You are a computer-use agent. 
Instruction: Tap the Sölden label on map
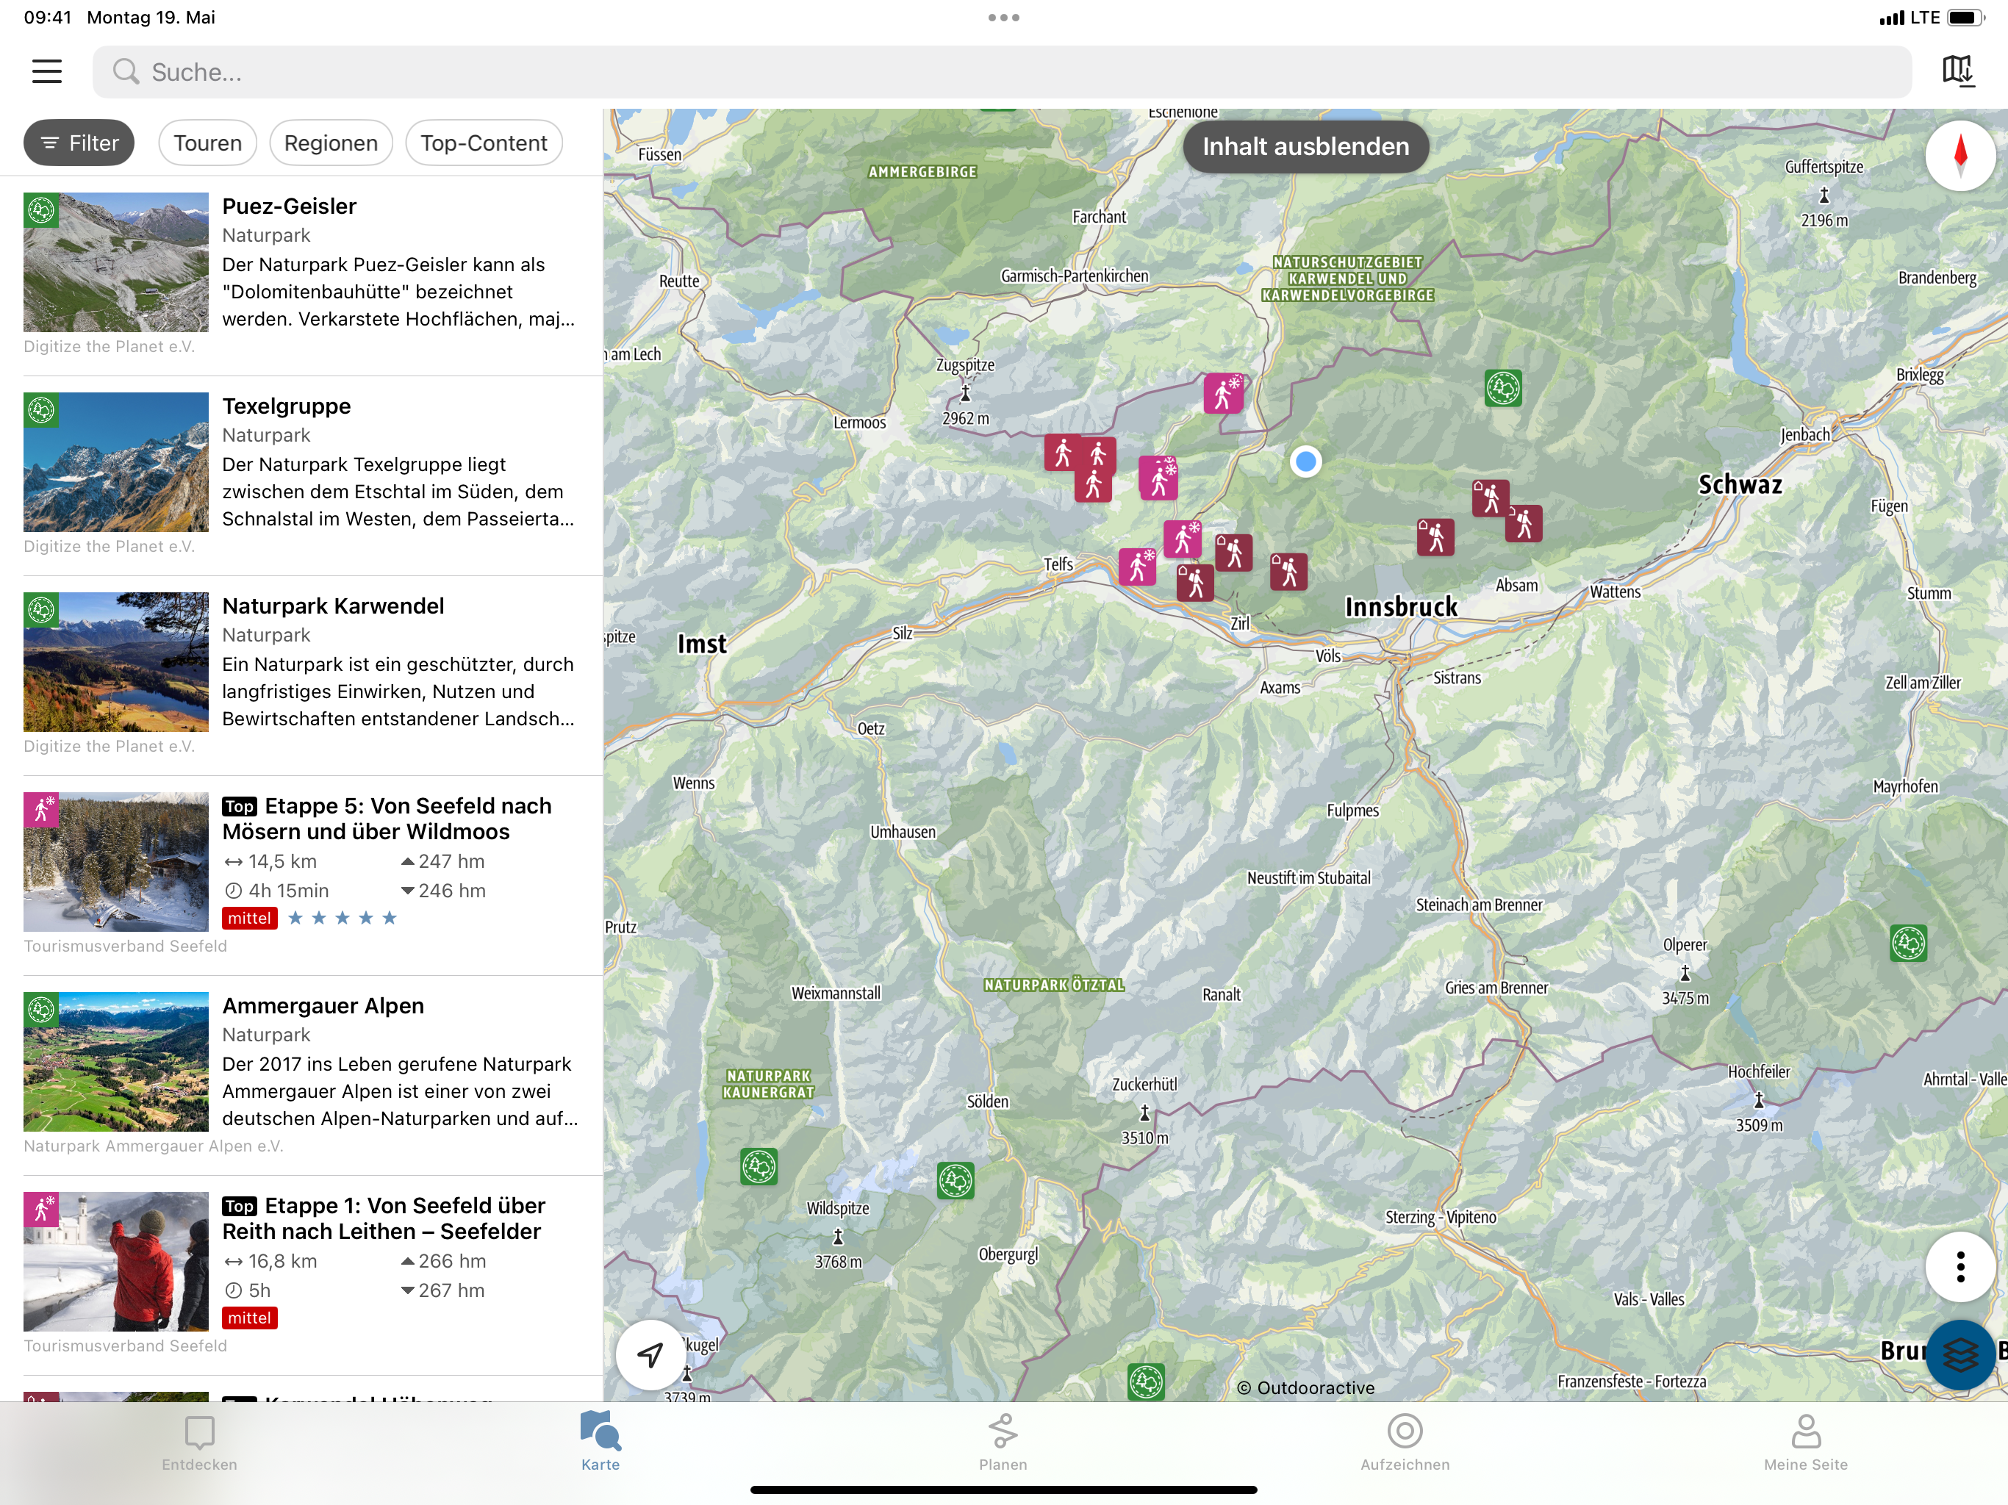click(x=988, y=1101)
